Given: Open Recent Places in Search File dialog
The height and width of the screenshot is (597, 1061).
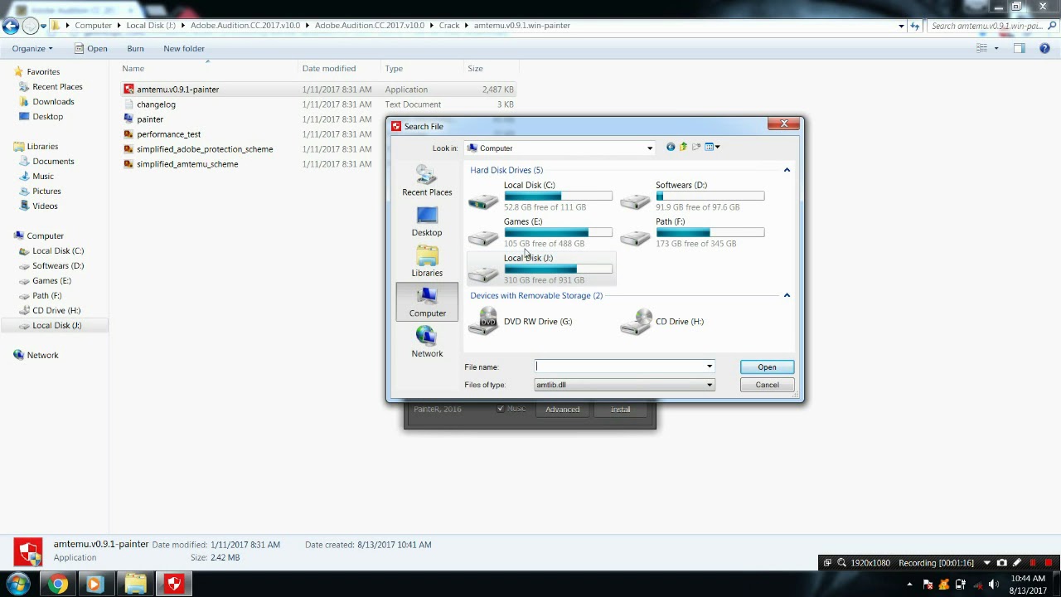Looking at the screenshot, I should coord(427,180).
